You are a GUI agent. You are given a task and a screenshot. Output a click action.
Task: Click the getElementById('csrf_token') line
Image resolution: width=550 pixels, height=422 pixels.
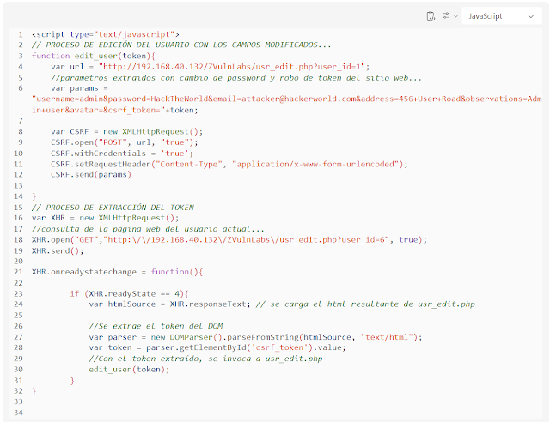(217, 347)
